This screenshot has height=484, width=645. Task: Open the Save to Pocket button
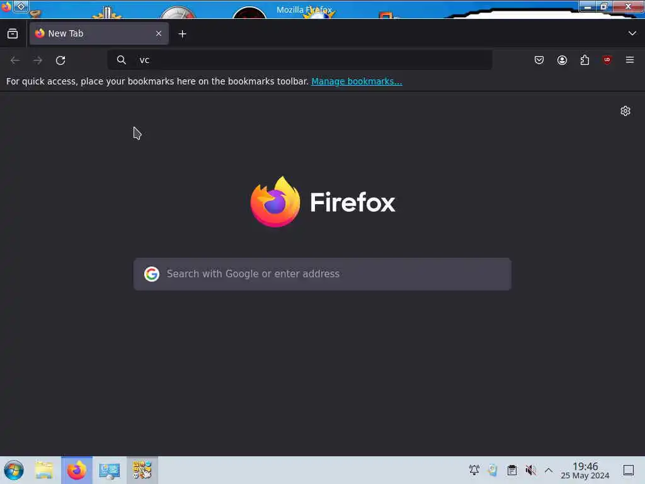(539, 60)
